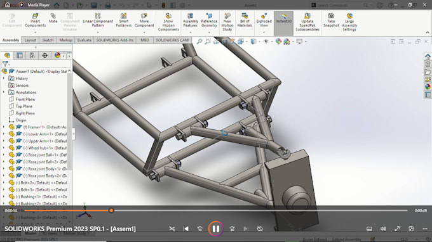Expand Rose joint Ball<1> component
The image size is (432, 242).
(4, 155)
